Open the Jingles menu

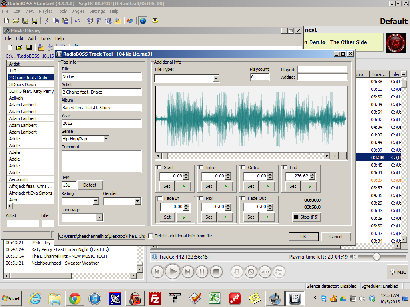(78, 11)
